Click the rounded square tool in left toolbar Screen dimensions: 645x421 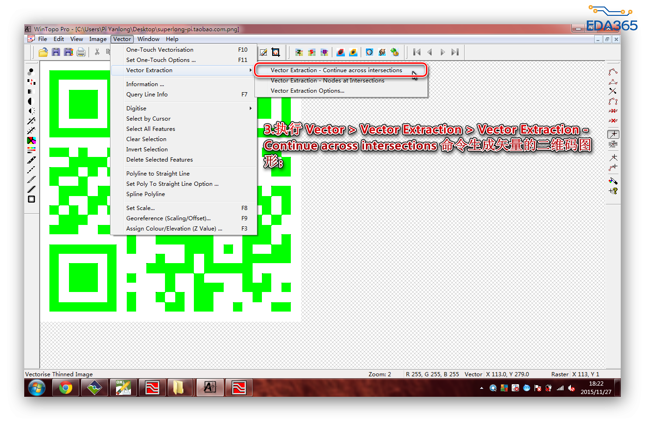coord(31,199)
